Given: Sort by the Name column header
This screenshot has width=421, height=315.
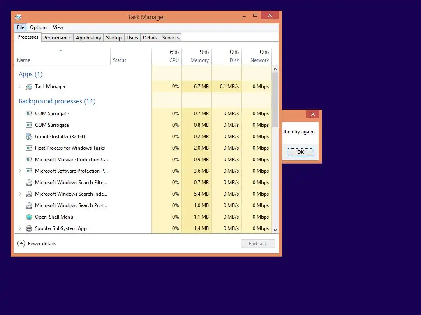Looking at the screenshot, I should pos(62,56).
